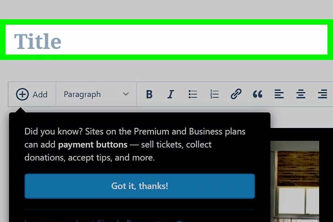Align text to the left
333x222 pixels.
(x=279, y=95)
